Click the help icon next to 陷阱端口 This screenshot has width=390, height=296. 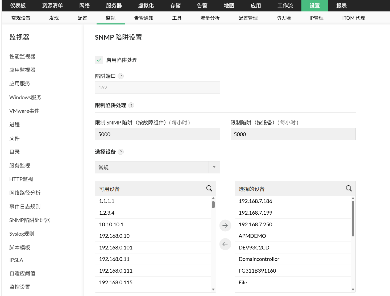click(x=121, y=76)
